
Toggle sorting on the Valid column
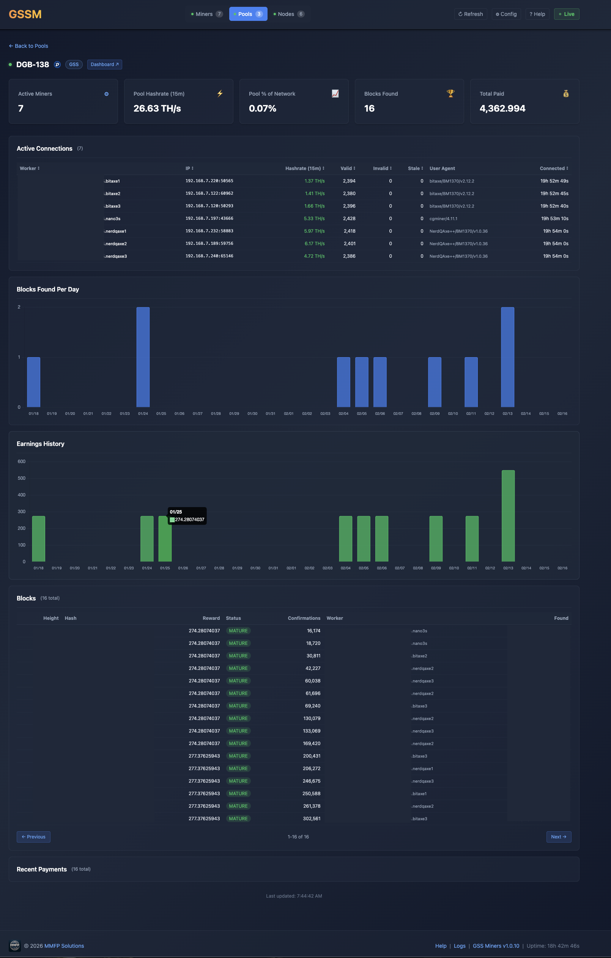[348, 168]
